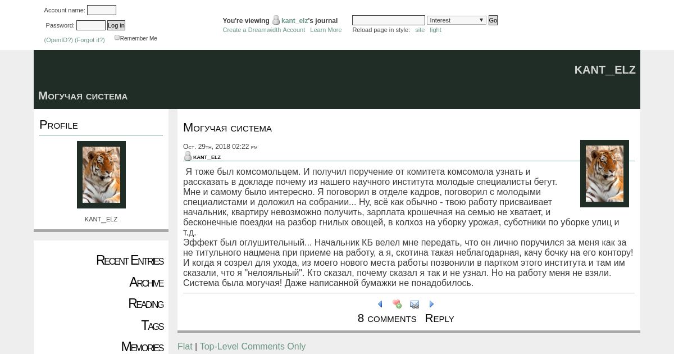Click the Forgot it? link
Image resolution: width=674 pixels, height=354 pixels.
point(90,40)
